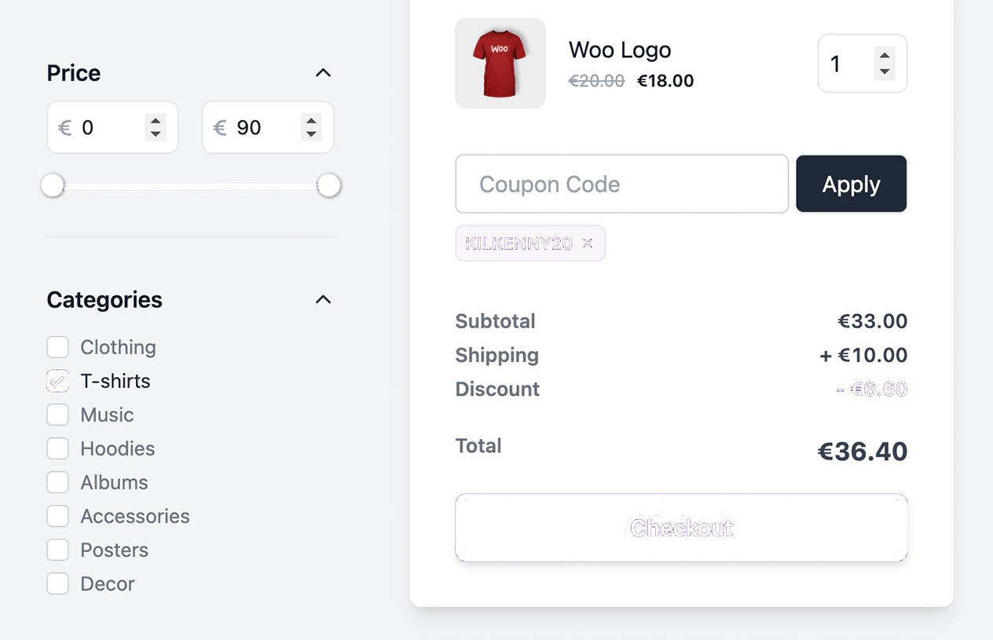The height and width of the screenshot is (640, 993).
Task: Uncheck the T-shirts category
Action: click(x=58, y=381)
